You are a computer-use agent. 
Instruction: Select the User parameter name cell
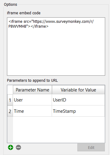point(32,100)
